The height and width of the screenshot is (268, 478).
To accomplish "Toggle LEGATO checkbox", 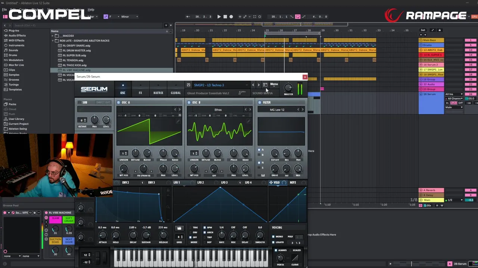I will (x=273, y=242).
